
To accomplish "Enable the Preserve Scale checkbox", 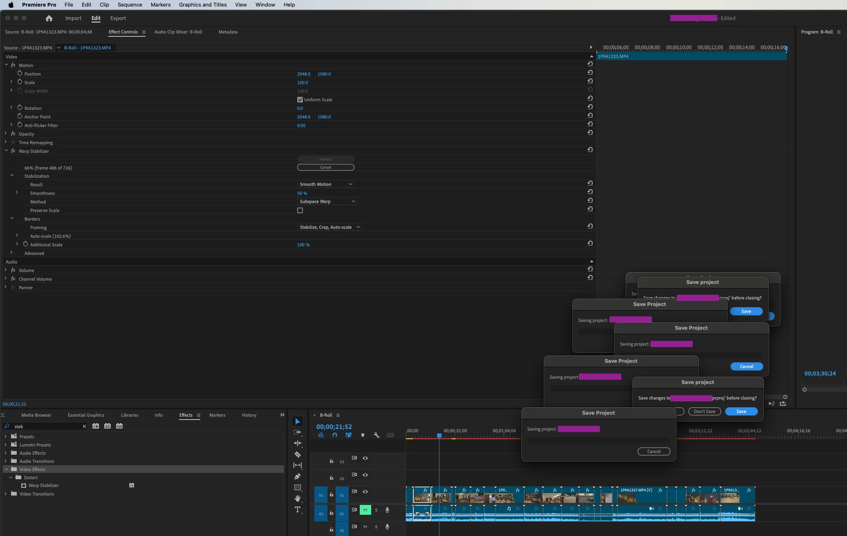I will [300, 210].
